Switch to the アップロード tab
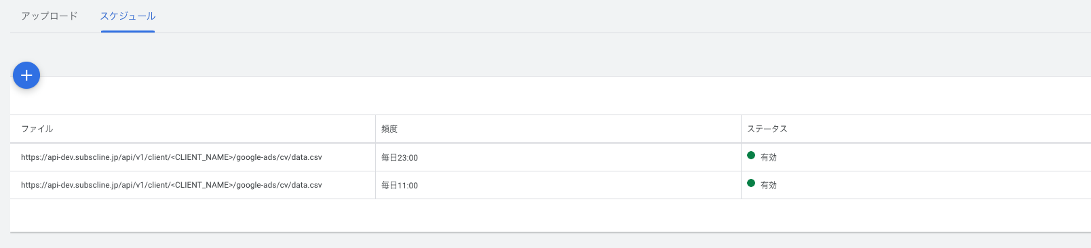 [x=50, y=16]
